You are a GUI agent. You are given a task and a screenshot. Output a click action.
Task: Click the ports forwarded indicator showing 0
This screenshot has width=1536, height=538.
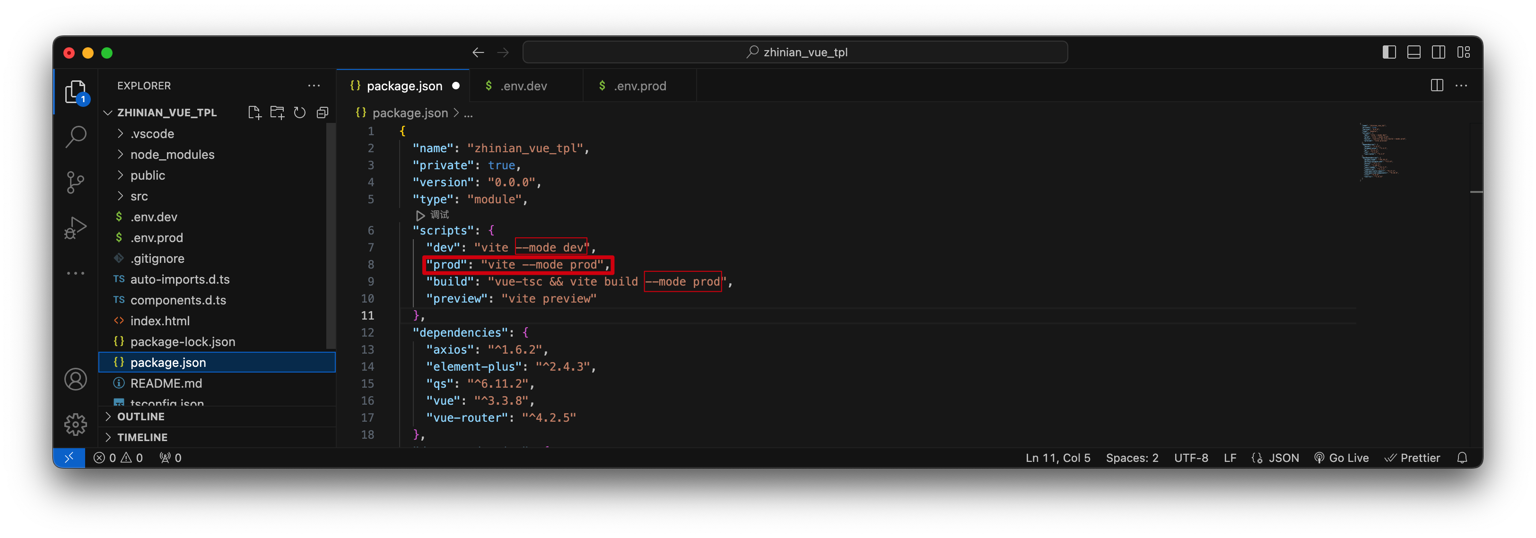click(x=171, y=458)
